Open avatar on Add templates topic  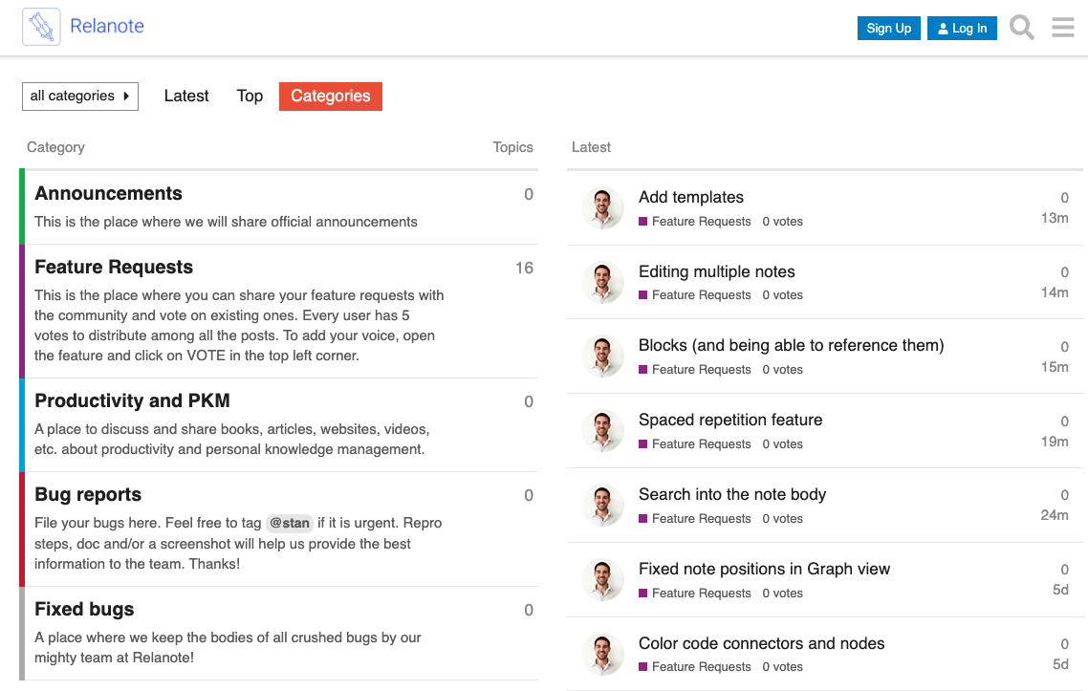click(602, 207)
